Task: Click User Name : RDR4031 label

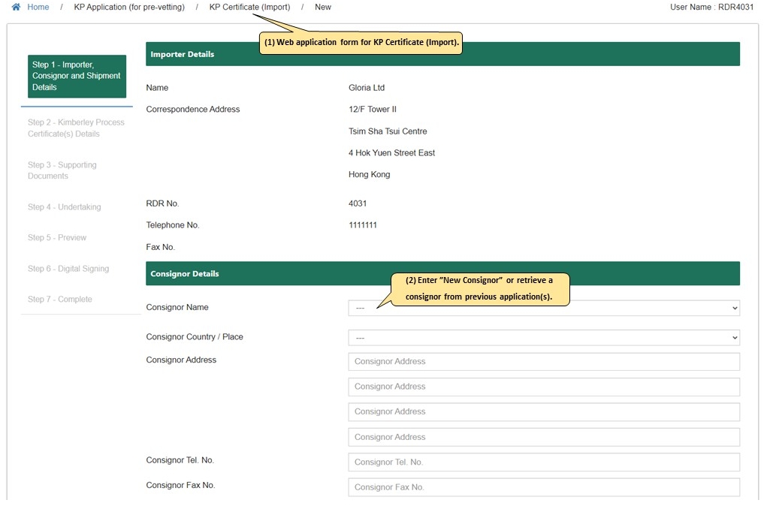Action: click(x=711, y=7)
